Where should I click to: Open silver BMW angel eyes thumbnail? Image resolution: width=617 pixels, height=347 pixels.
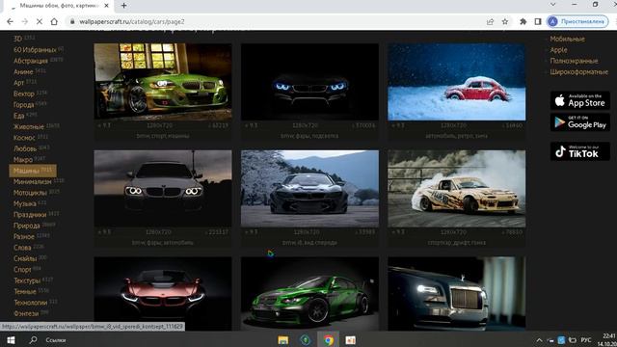163,189
